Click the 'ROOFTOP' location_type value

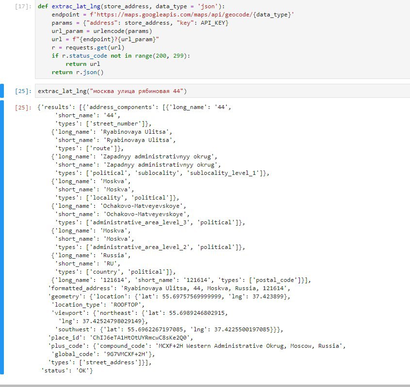[x=126, y=305]
